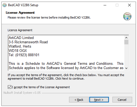Click the NSIS installer globe logo
137x107 pixels.
(127, 16)
